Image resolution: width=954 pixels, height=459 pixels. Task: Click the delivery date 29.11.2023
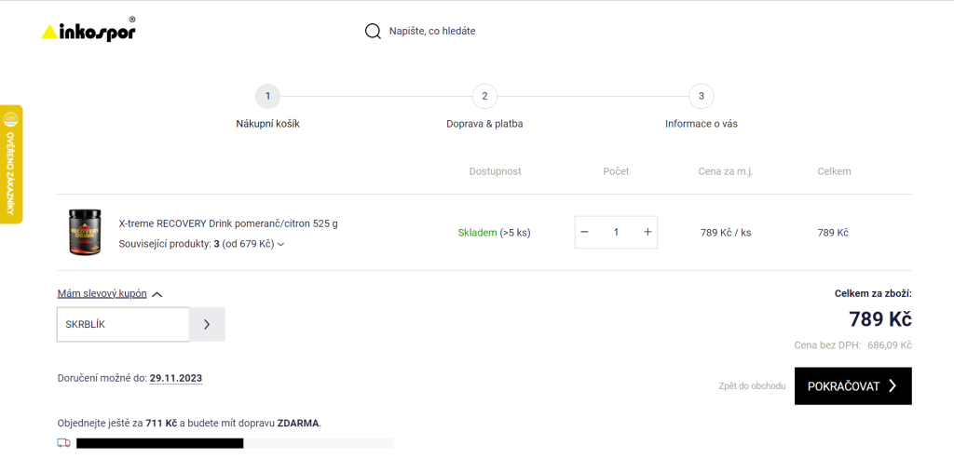pyautogui.click(x=176, y=378)
